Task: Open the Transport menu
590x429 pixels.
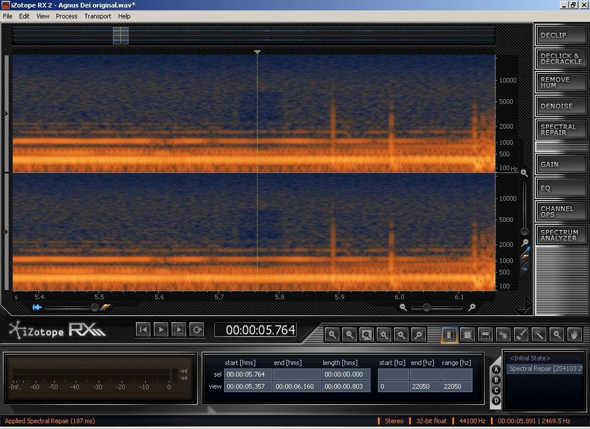Action: coord(98,16)
